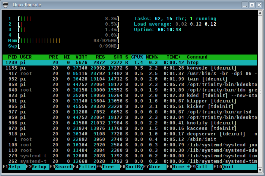Maximize the Linux-Konsole window
The height and width of the screenshot is (176, 265).
coord(252,5)
